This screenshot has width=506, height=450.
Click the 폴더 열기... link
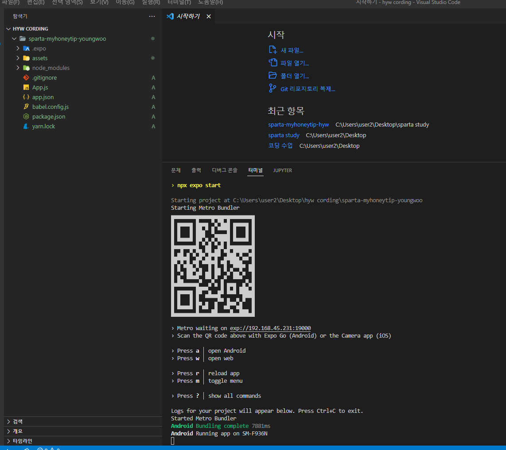(295, 76)
